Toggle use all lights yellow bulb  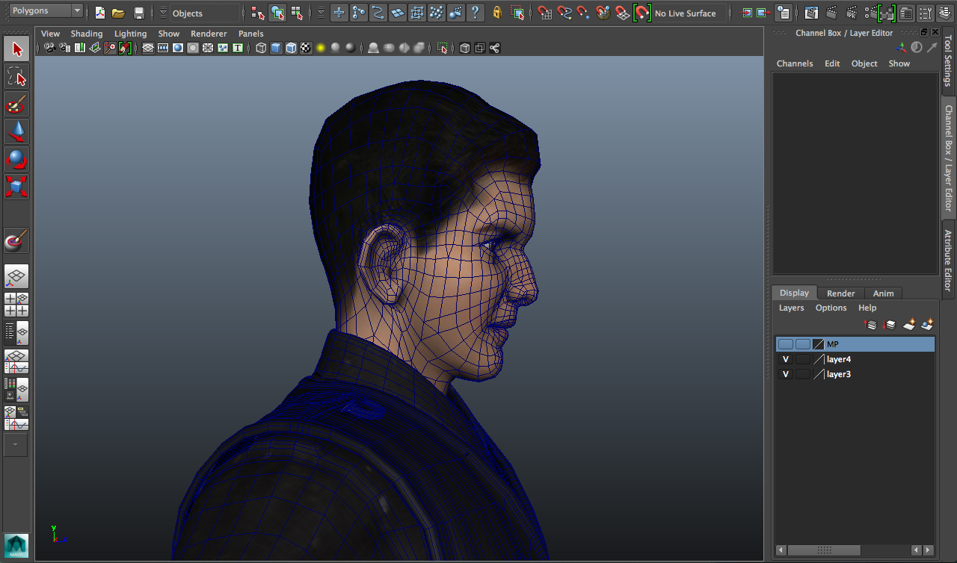(x=321, y=48)
